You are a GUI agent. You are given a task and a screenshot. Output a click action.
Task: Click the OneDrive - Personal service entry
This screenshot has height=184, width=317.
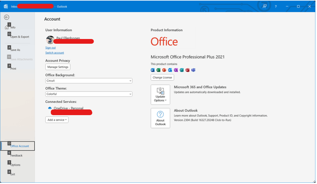[x=68, y=108]
